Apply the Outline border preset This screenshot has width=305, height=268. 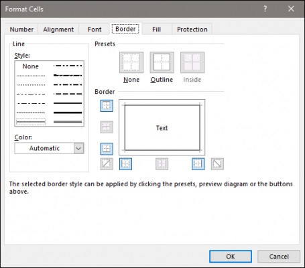[x=162, y=62]
